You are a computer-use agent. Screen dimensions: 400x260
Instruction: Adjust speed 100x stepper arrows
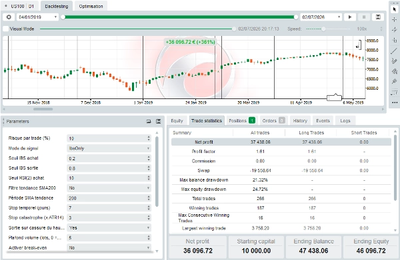381,29
